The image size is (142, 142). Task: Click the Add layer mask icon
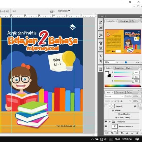pos(117,133)
